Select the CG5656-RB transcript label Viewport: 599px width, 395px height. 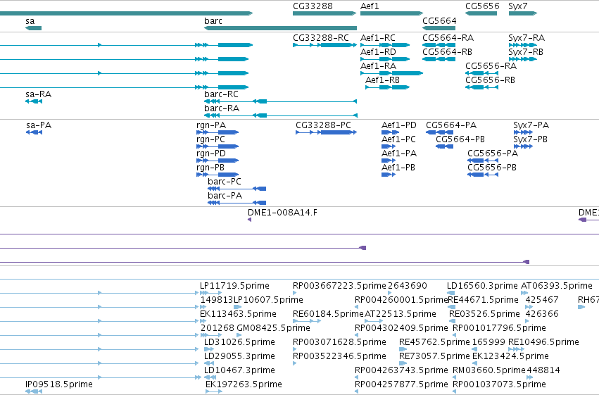click(490, 80)
